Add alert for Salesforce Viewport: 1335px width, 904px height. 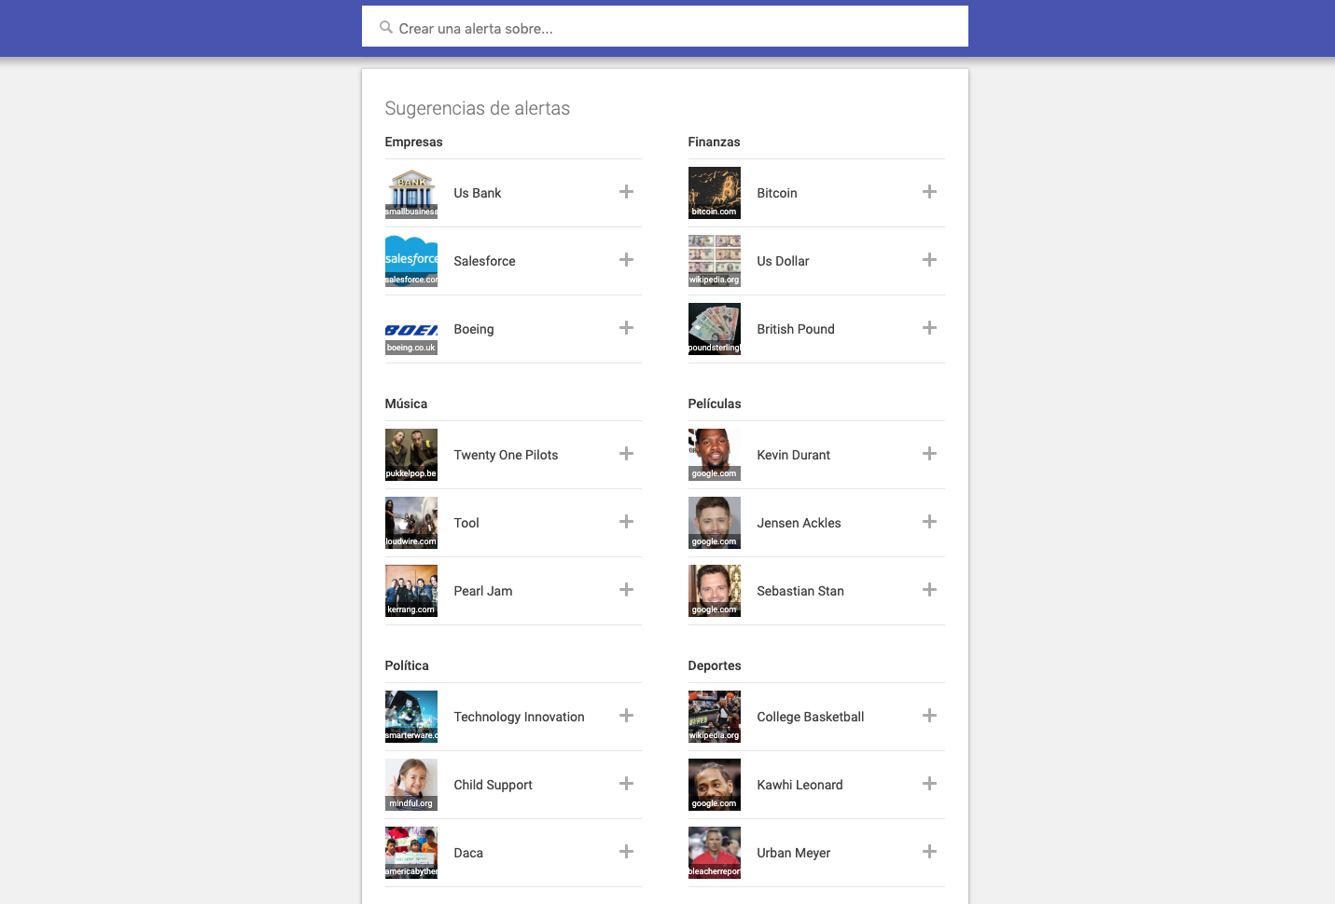tap(626, 260)
